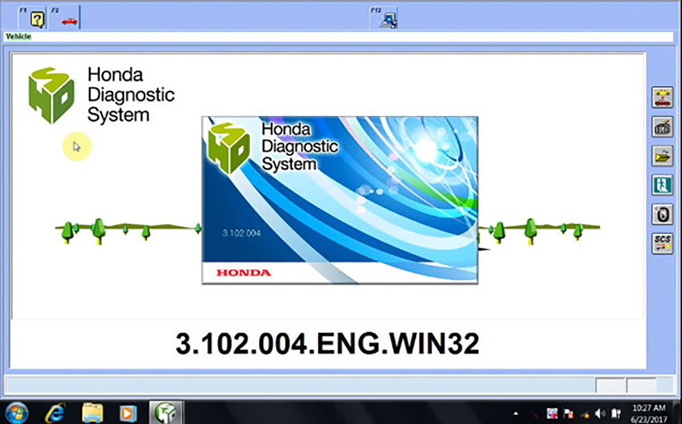682x424 pixels.
Task: Open Windows Explorer folder in taskbar
Action: click(x=92, y=413)
